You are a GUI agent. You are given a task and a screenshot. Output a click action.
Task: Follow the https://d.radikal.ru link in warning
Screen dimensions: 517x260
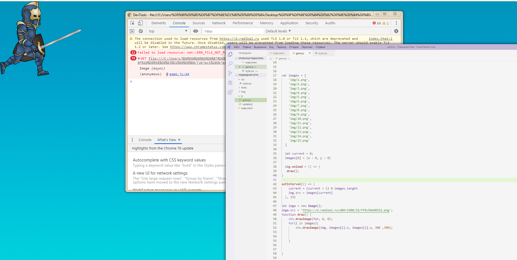tap(239, 39)
